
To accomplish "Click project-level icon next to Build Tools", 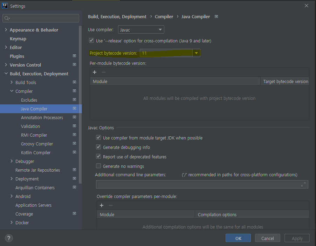I will (x=74, y=82).
